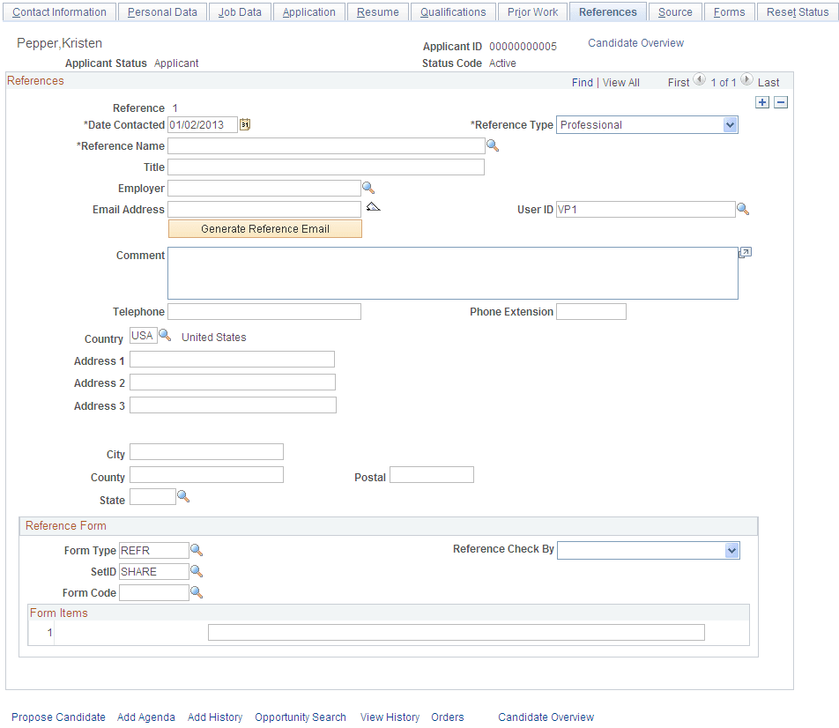Open the Form Type lookup
Screen dimensions: 839x728
point(196,550)
